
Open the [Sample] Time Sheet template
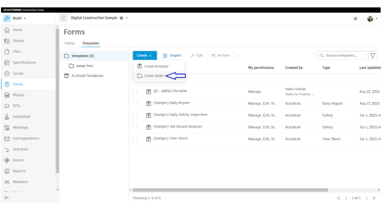click(x=171, y=139)
